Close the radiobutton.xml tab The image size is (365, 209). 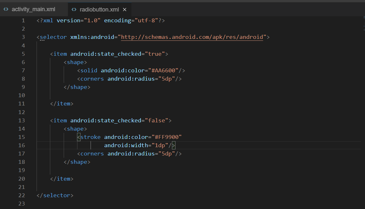pos(125,10)
